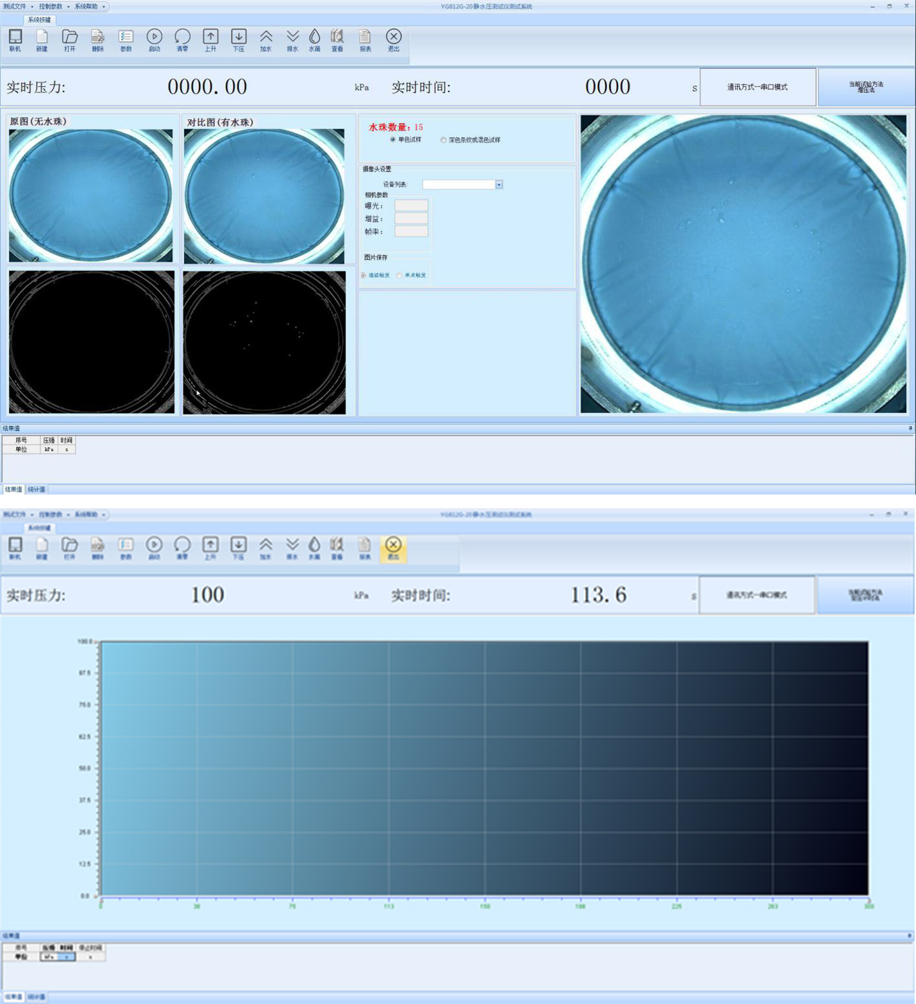Open the 控制参数 dropdown menu in top window
Image resolution: width=916 pixels, height=1004 pixels.
52,7
